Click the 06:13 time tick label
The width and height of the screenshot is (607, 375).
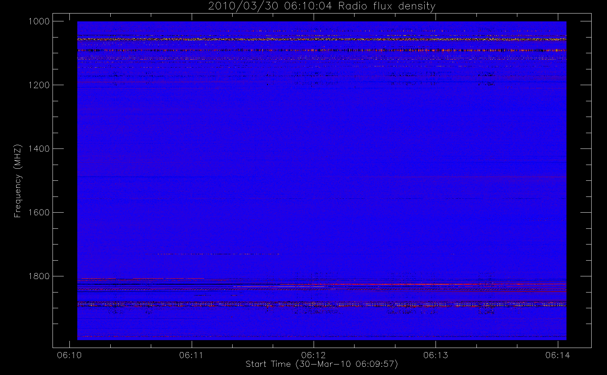coord(436,355)
